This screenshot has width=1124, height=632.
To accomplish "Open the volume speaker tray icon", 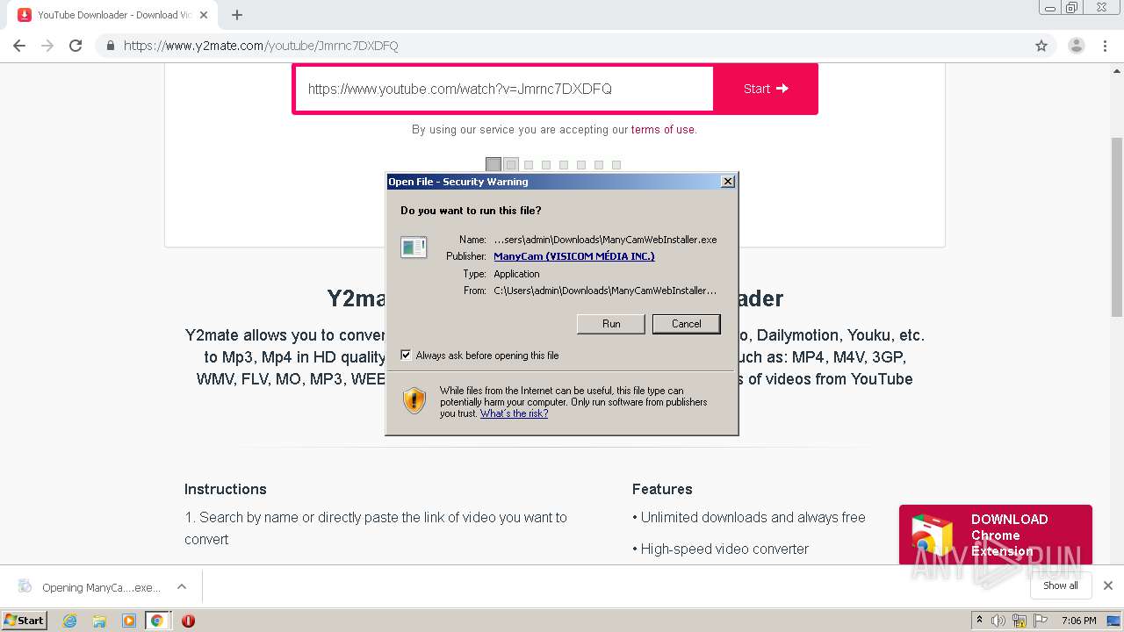I will tap(998, 621).
